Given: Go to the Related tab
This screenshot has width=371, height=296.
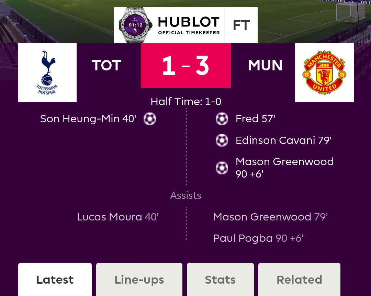Looking at the screenshot, I should coord(299,280).
